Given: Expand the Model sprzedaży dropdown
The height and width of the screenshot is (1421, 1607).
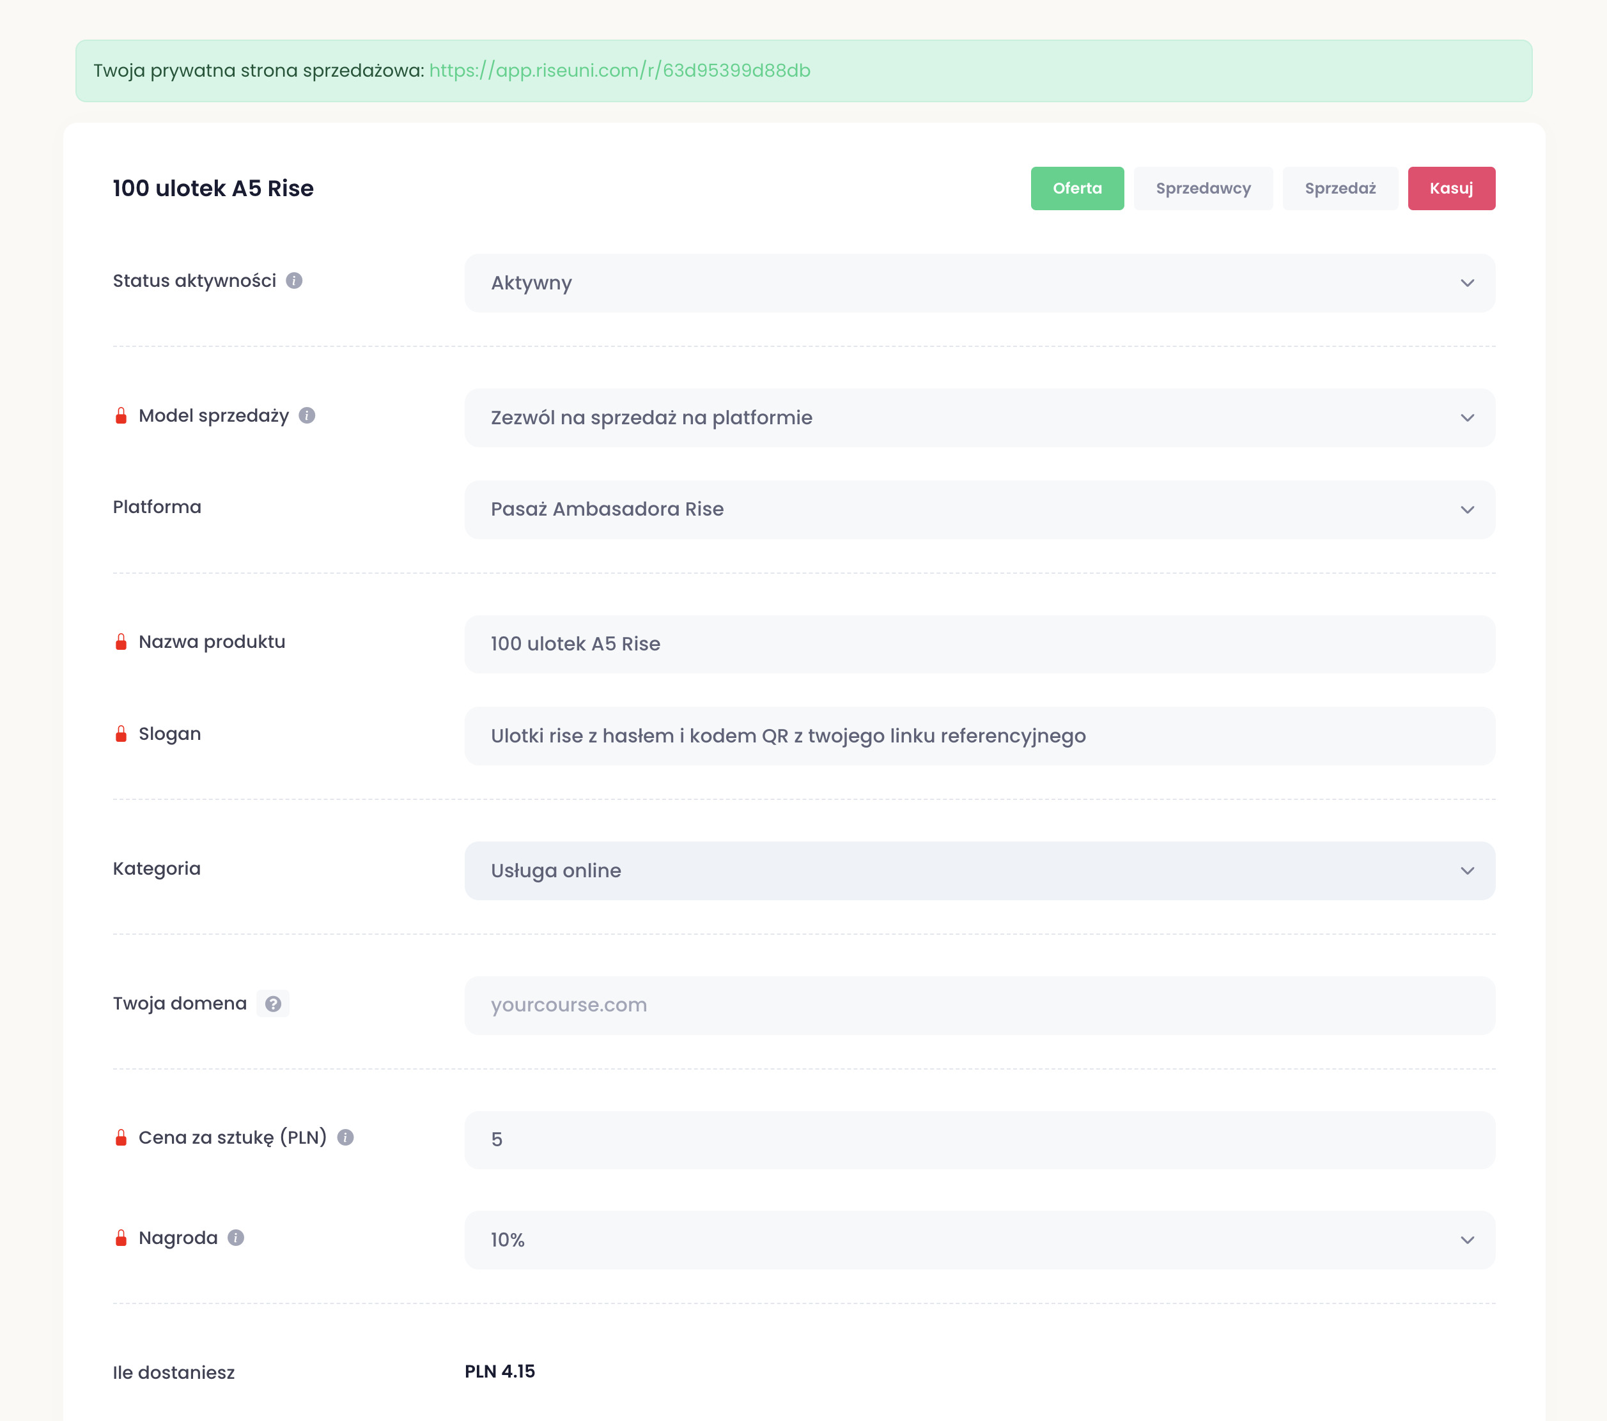Looking at the screenshot, I should point(979,417).
